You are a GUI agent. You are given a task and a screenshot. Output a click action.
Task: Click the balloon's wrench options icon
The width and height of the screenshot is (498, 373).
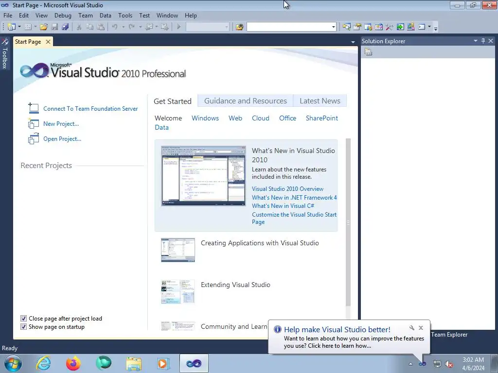click(x=411, y=328)
